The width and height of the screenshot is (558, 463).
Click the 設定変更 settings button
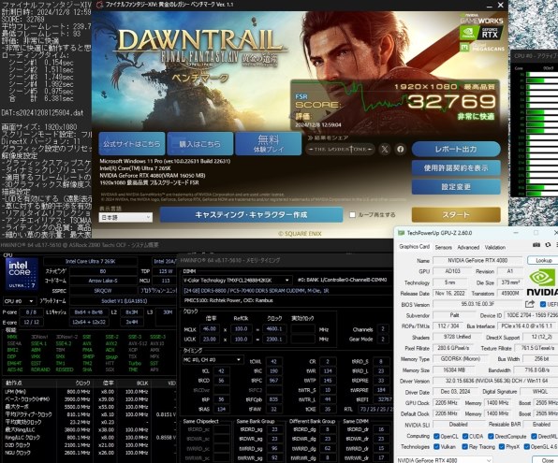click(456, 187)
